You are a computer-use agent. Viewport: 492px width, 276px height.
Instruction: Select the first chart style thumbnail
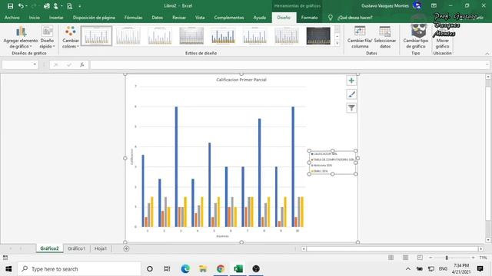(96, 36)
